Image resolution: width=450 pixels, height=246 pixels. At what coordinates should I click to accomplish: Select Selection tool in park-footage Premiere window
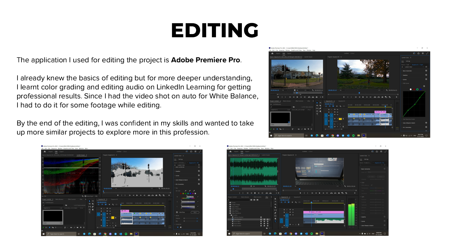pyautogui.click(x=317, y=103)
